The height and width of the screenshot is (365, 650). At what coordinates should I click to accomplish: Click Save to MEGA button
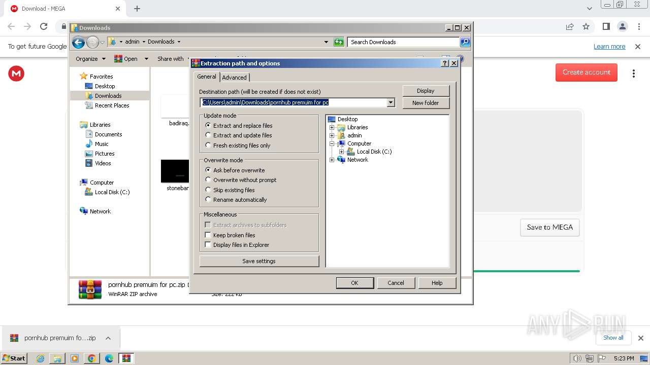(549, 228)
